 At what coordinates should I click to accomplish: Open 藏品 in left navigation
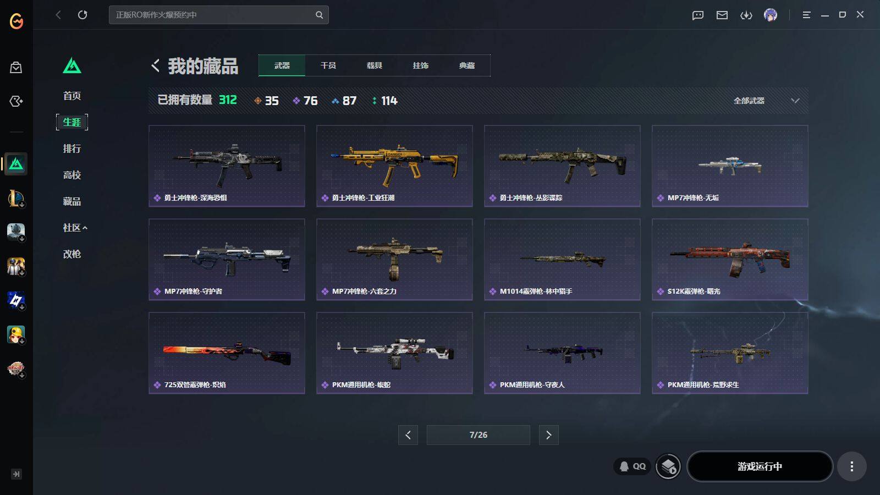[x=72, y=201]
